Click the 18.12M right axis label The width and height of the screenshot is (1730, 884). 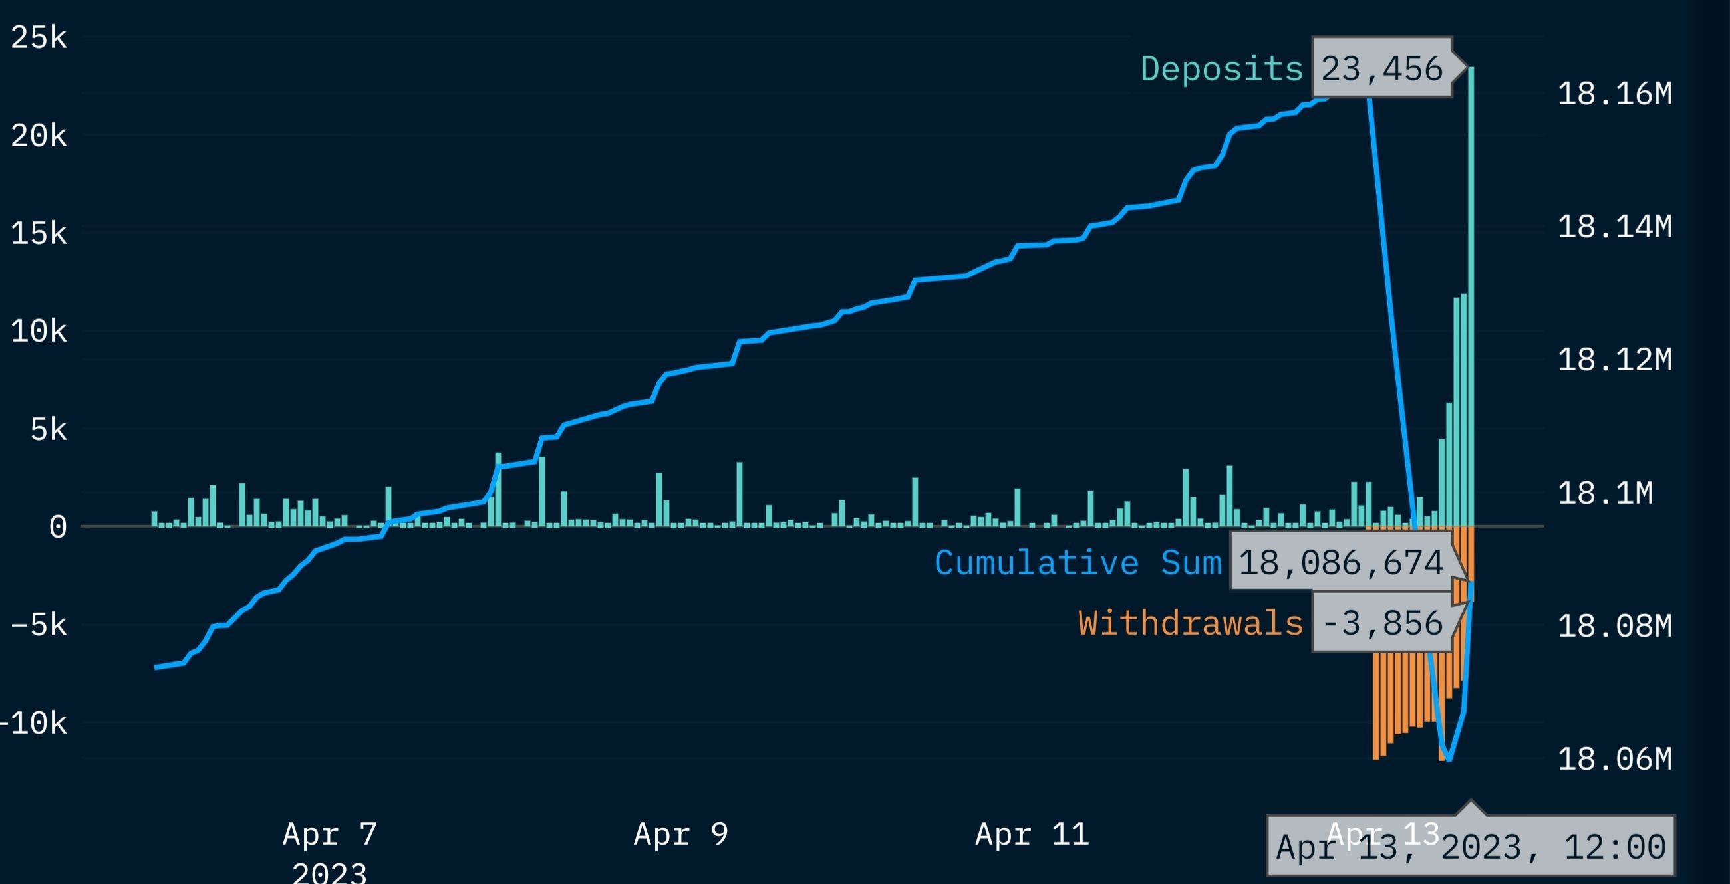(1614, 360)
